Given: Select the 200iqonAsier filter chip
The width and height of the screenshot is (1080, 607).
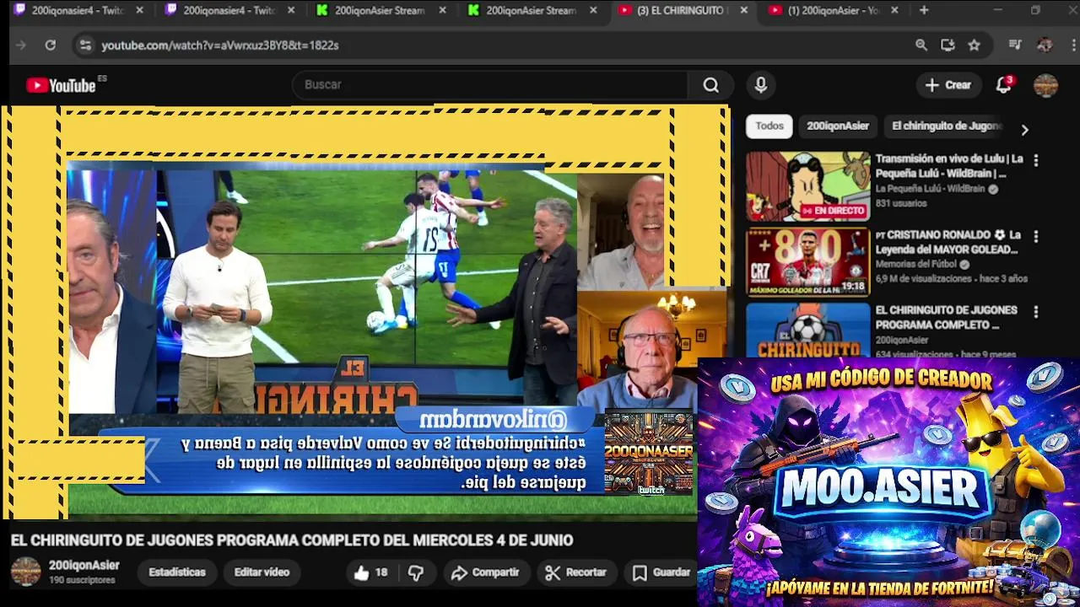Looking at the screenshot, I should [x=838, y=126].
